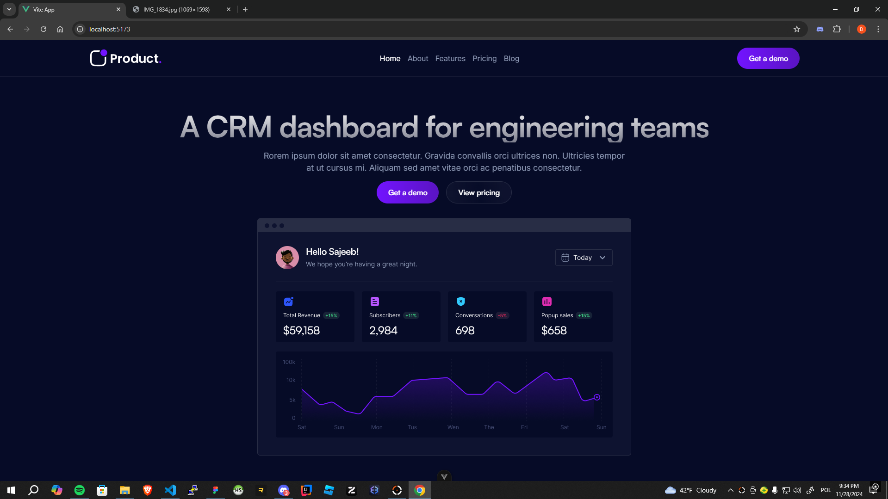Open the Home navigation link
888x499 pixels.
click(390, 58)
